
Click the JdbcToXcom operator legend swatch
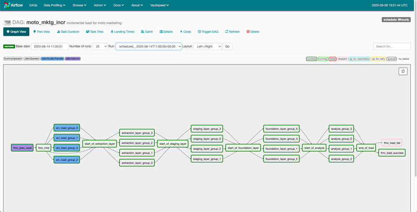[73, 59]
